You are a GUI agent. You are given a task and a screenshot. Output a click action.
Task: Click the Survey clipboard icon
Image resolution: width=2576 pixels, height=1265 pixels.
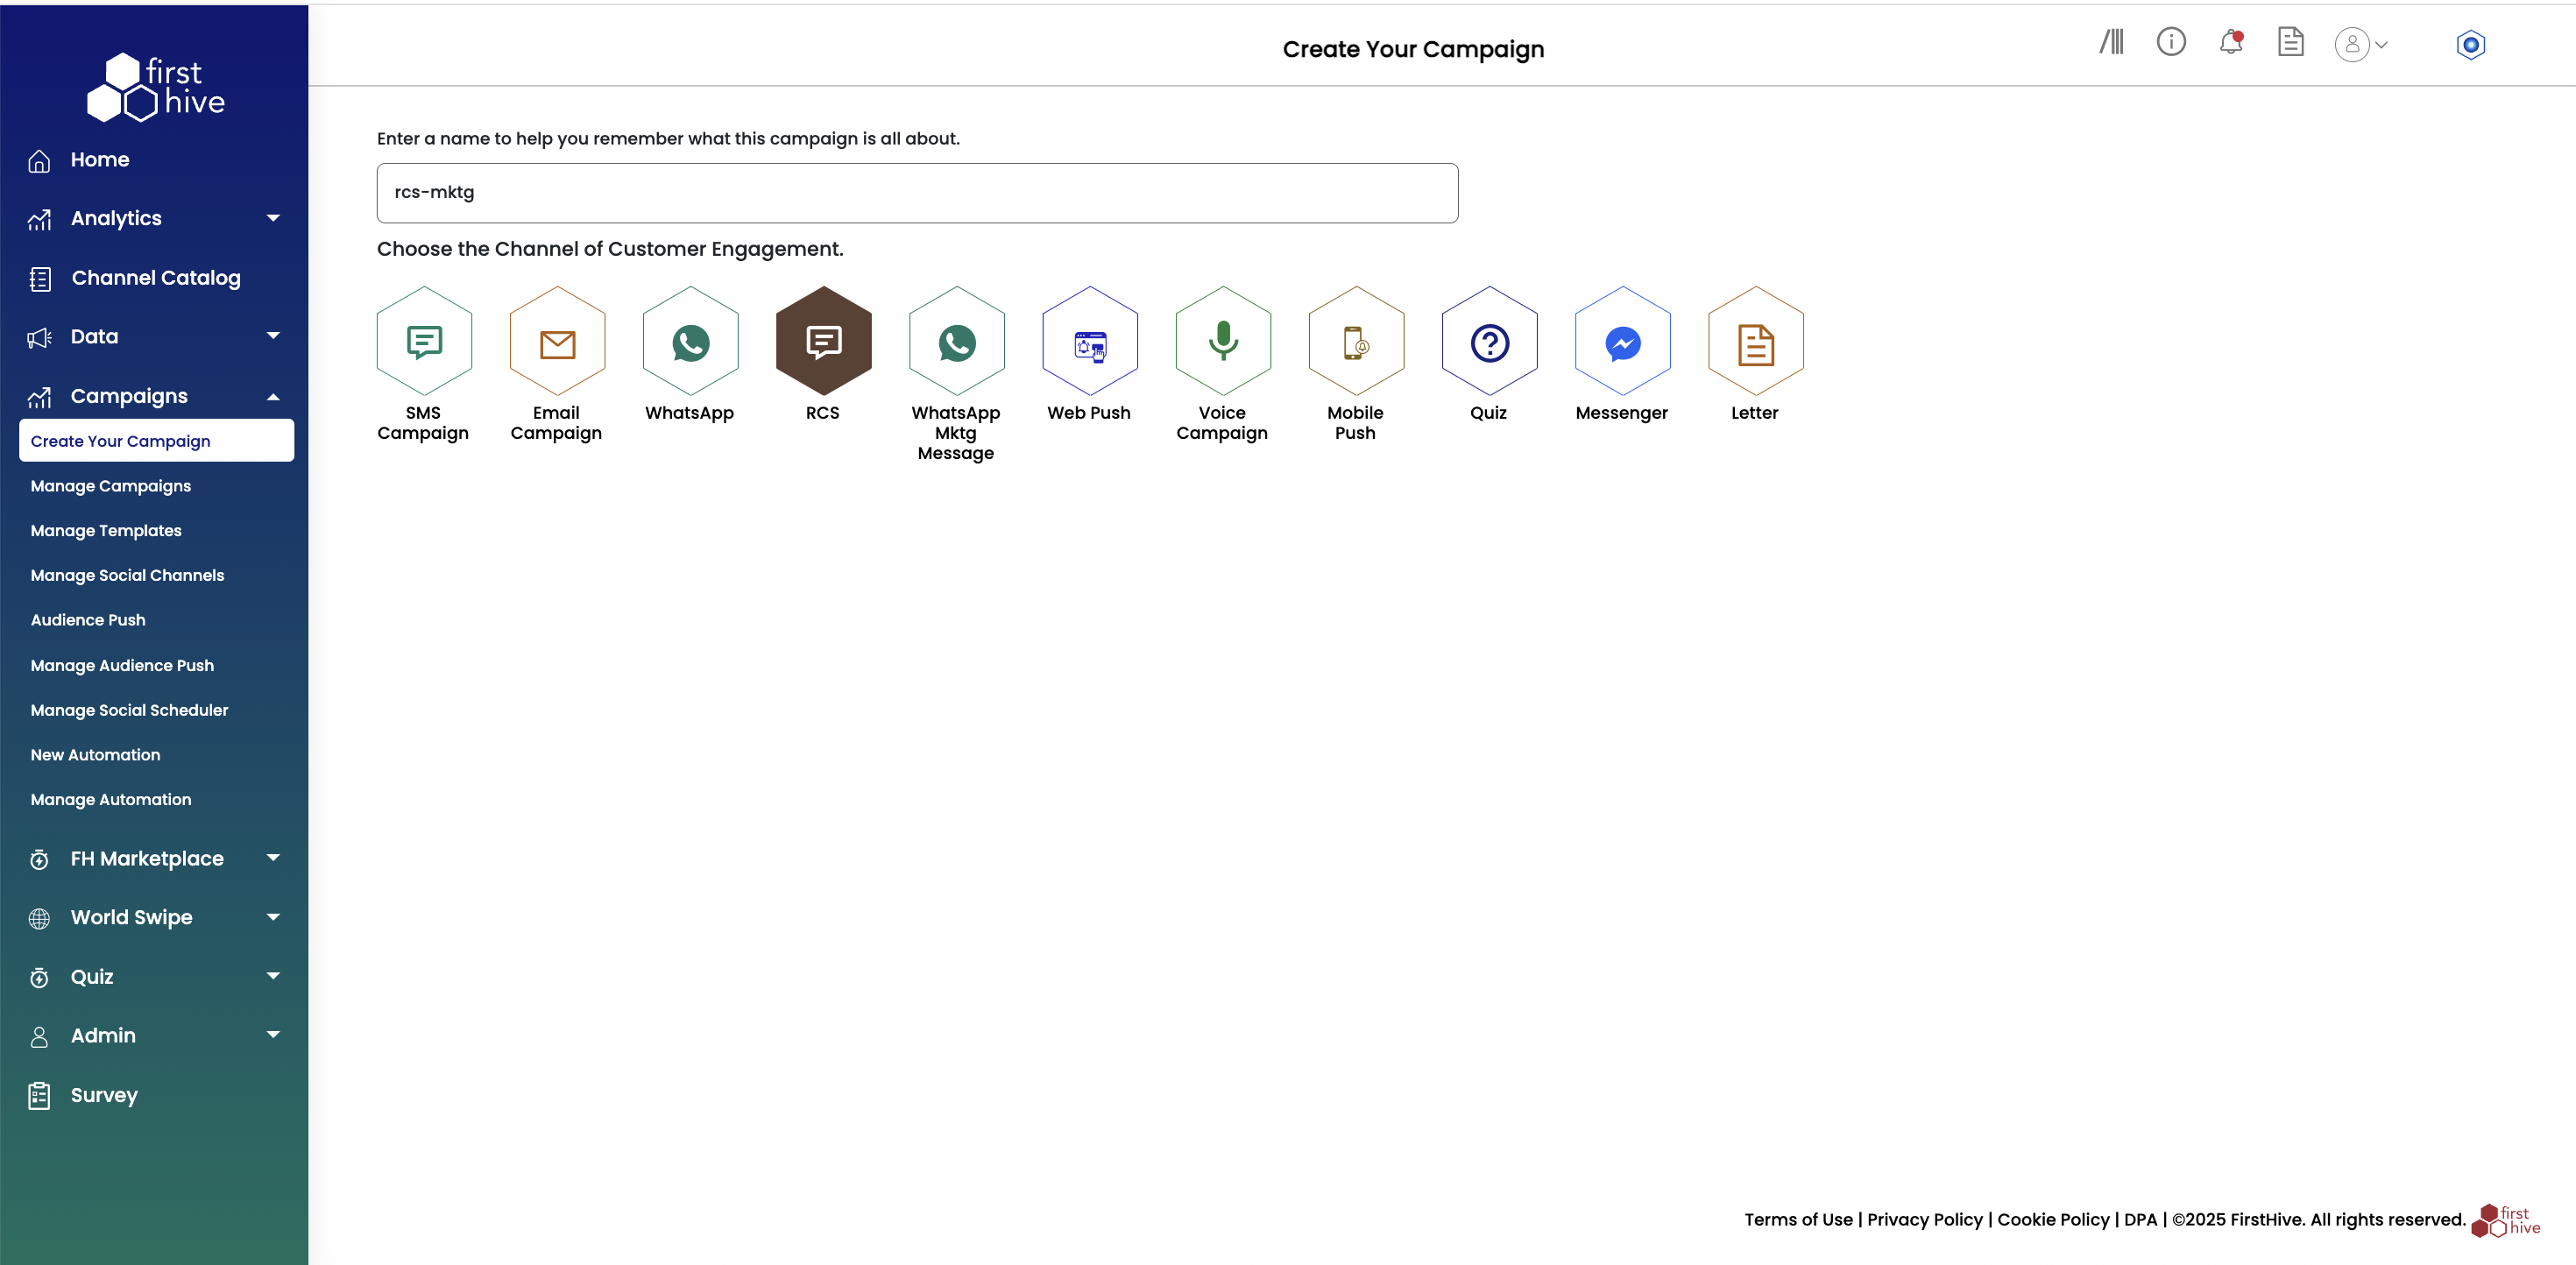pyautogui.click(x=39, y=1096)
